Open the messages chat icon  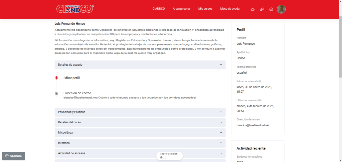(x=262, y=9)
